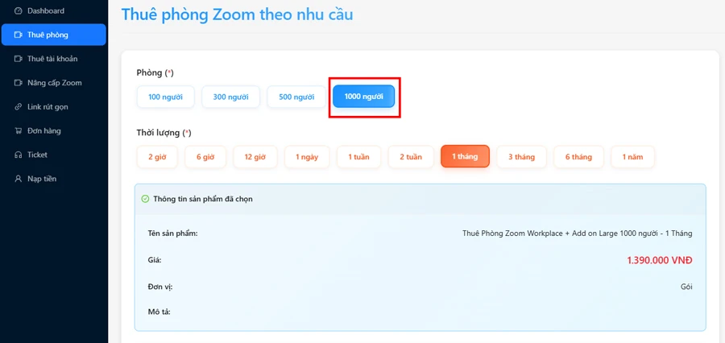Viewport: 725px width, 343px height.
Task: Click the Nạp tiền user icon
Action: coord(18,179)
